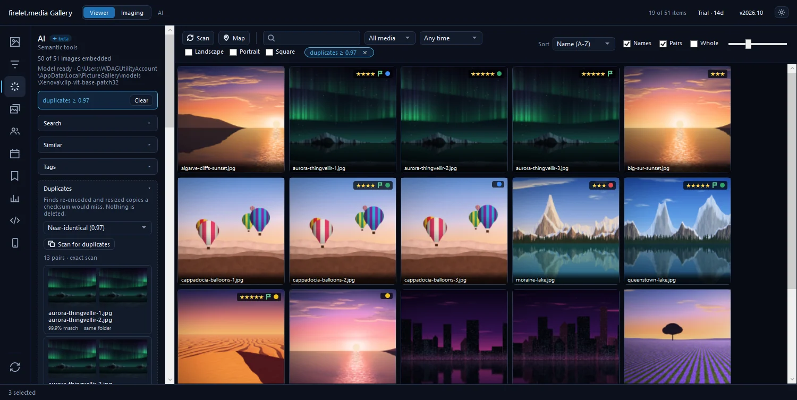Image resolution: width=797 pixels, height=400 pixels.
Task: Uncheck the Pairs checkbox
Action: (x=663, y=44)
